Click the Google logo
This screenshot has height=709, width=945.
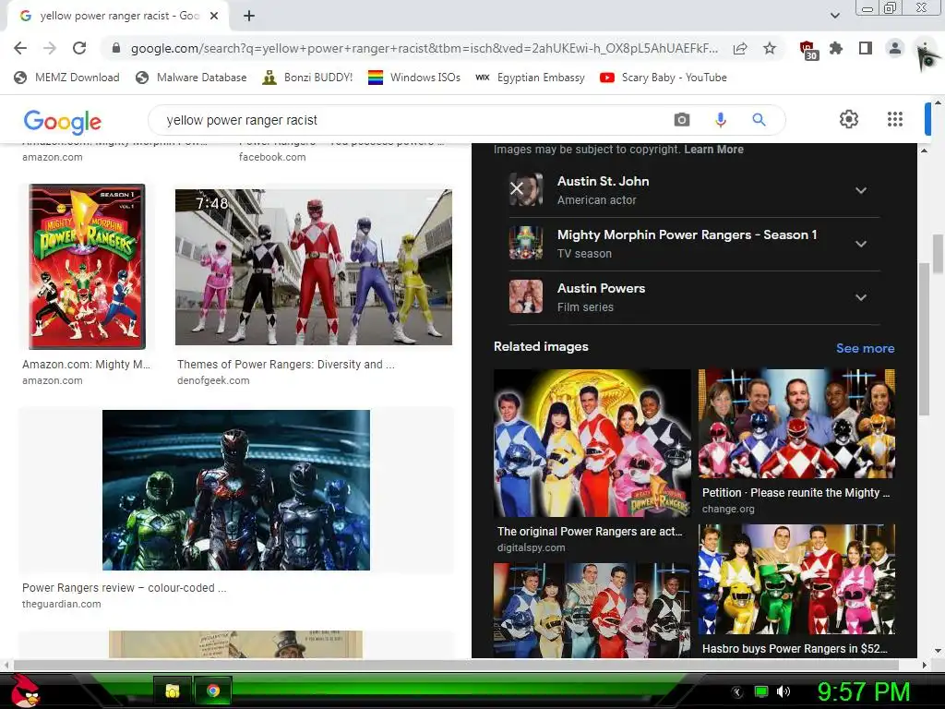point(62,121)
